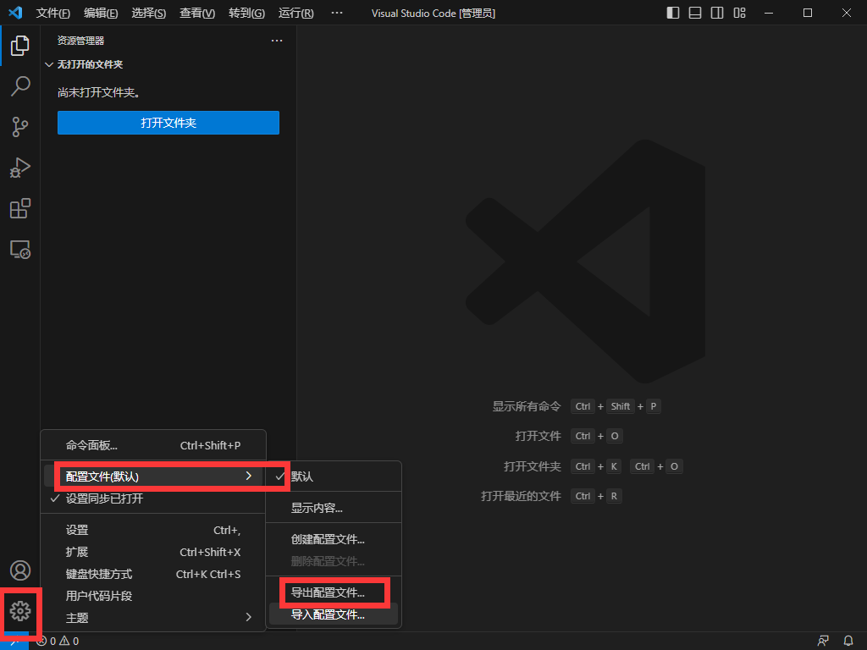
Task: Open 设置 from the manage menu
Action: point(153,530)
